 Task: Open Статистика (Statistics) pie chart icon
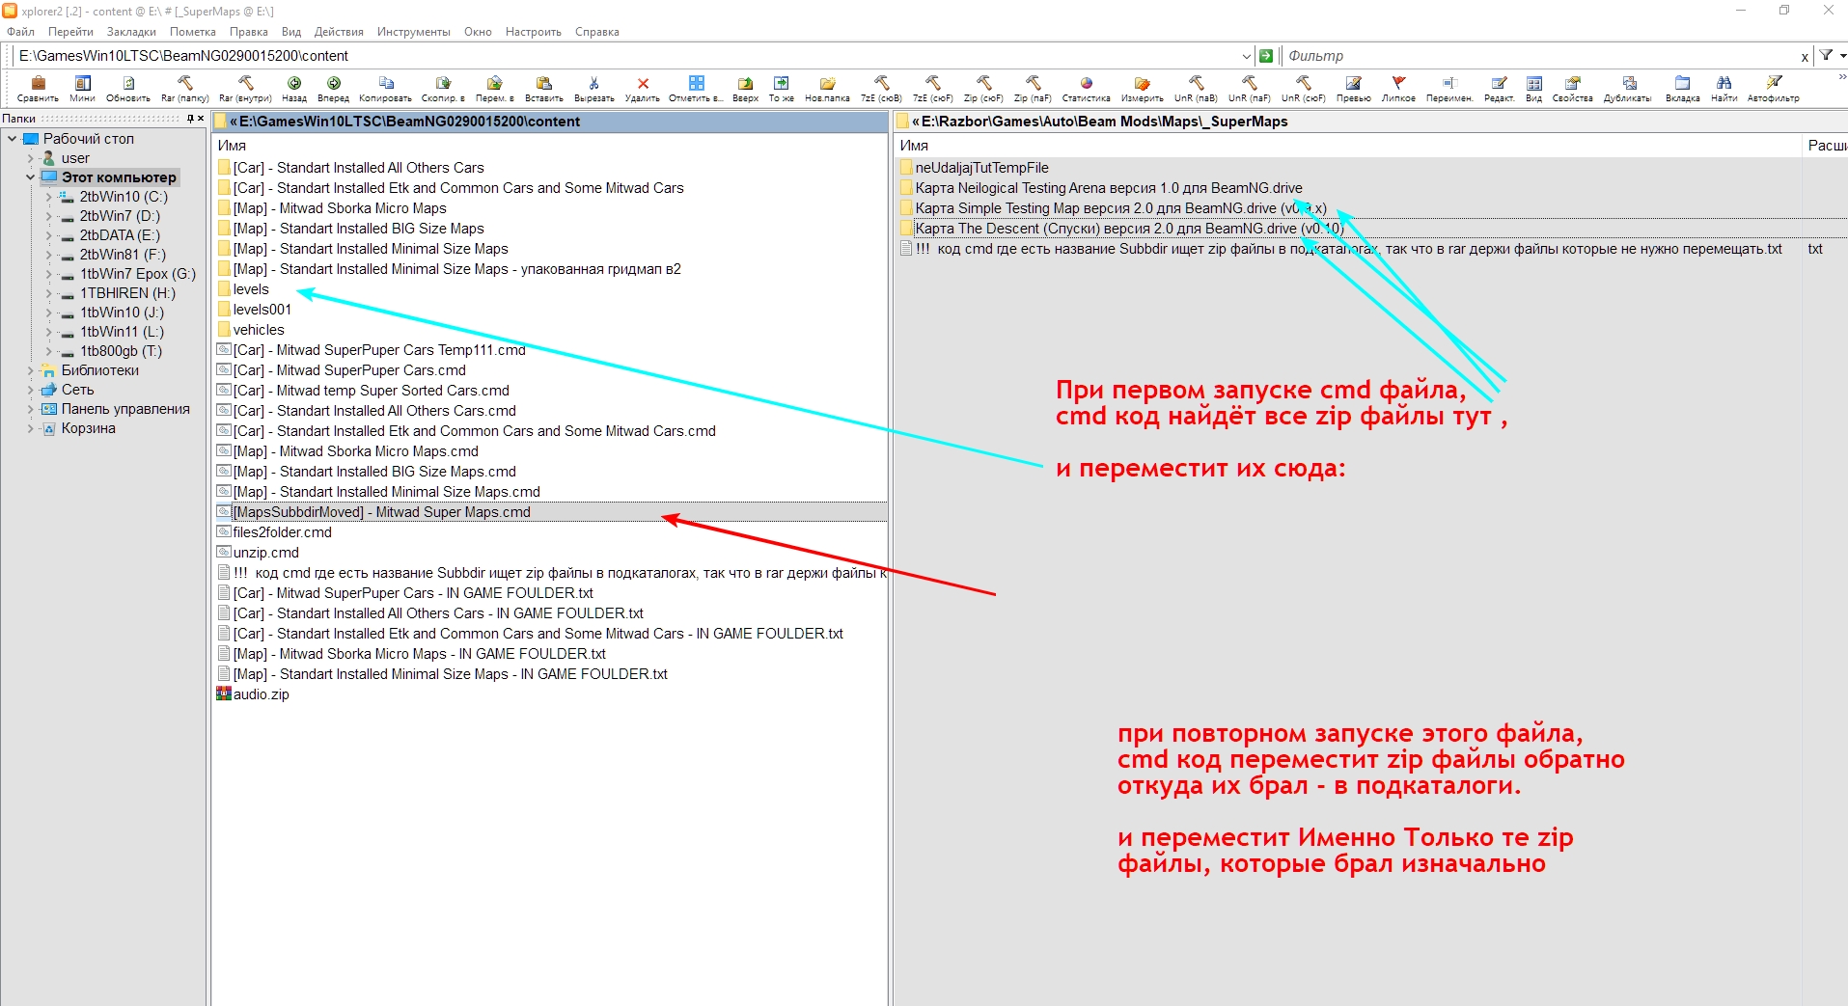(1086, 83)
